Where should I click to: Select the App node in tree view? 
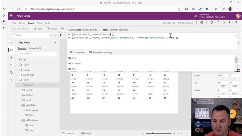click(x=24, y=60)
